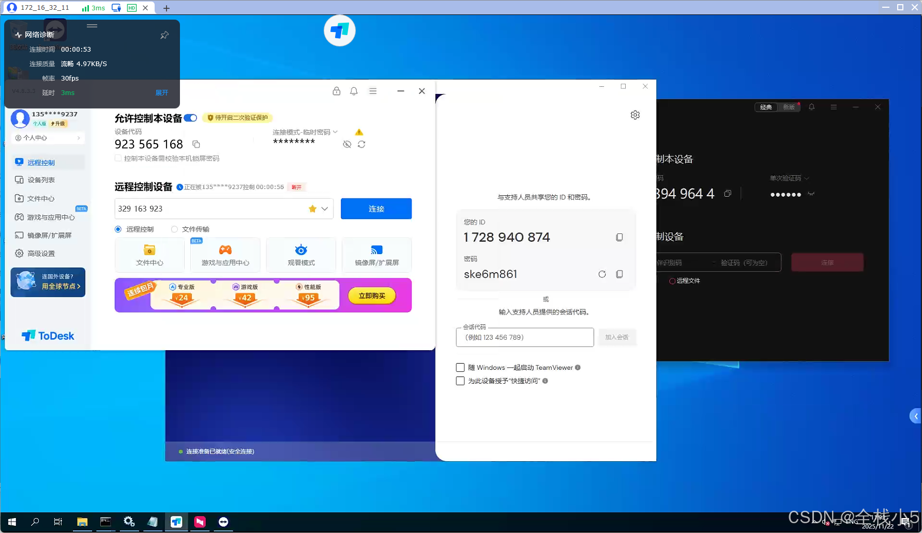
Task: Select remote file radio in dark window
Action: click(x=672, y=281)
